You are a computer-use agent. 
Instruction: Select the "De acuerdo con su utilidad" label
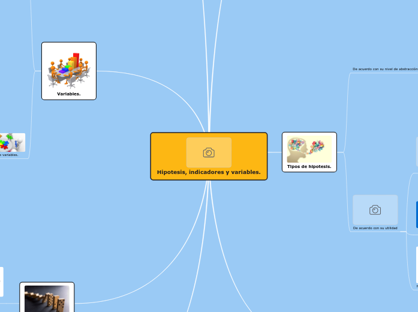375,229
